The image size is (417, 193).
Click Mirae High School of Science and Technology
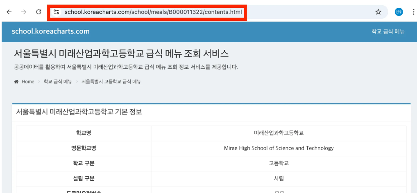pyautogui.click(x=279, y=148)
